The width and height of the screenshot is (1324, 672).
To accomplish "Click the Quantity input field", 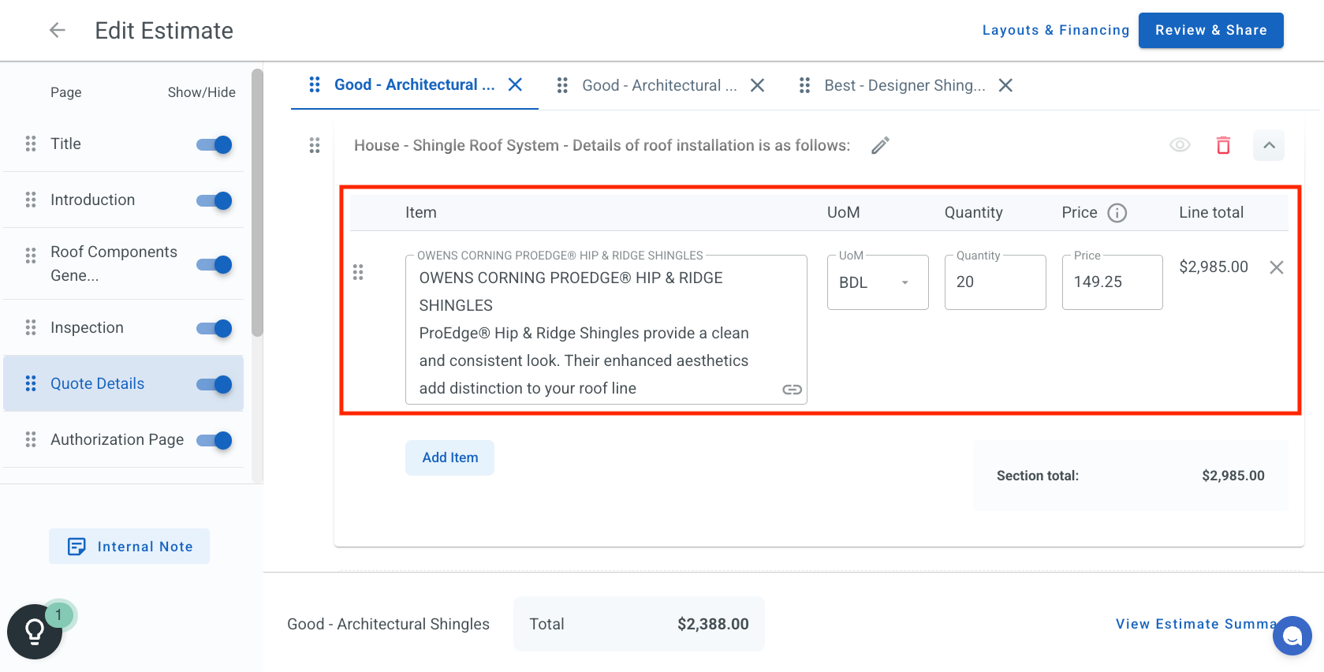I will tap(994, 282).
